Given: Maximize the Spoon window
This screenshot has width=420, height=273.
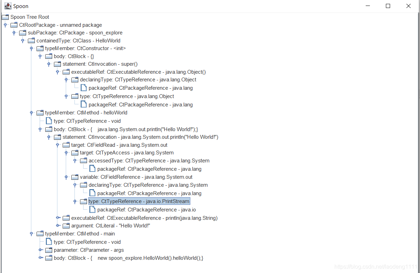Looking at the screenshot, I should point(388,6).
